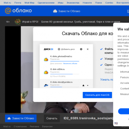Viewport: 129px width, 129px height.
Task: Close the Диск-О panel with X icon
Action: pos(88,49)
